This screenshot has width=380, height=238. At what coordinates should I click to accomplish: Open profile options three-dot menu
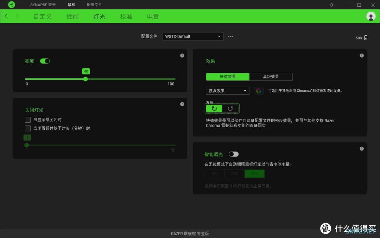point(230,37)
